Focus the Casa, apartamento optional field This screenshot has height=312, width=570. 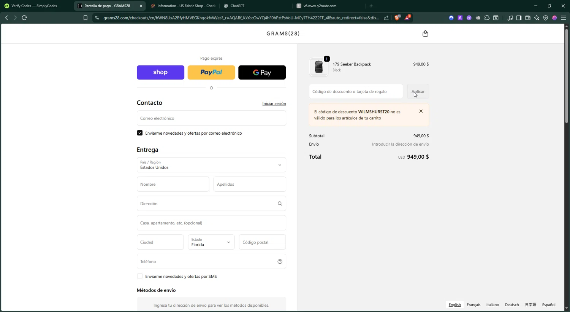click(x=211, y=223)
